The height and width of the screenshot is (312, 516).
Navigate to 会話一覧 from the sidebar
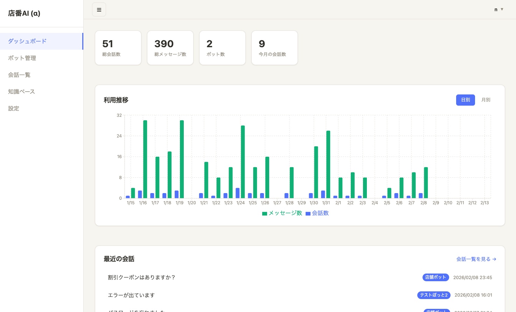19,75
